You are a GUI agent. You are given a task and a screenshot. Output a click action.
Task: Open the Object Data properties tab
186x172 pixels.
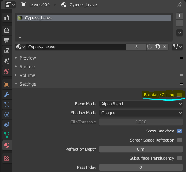(7, 135)
